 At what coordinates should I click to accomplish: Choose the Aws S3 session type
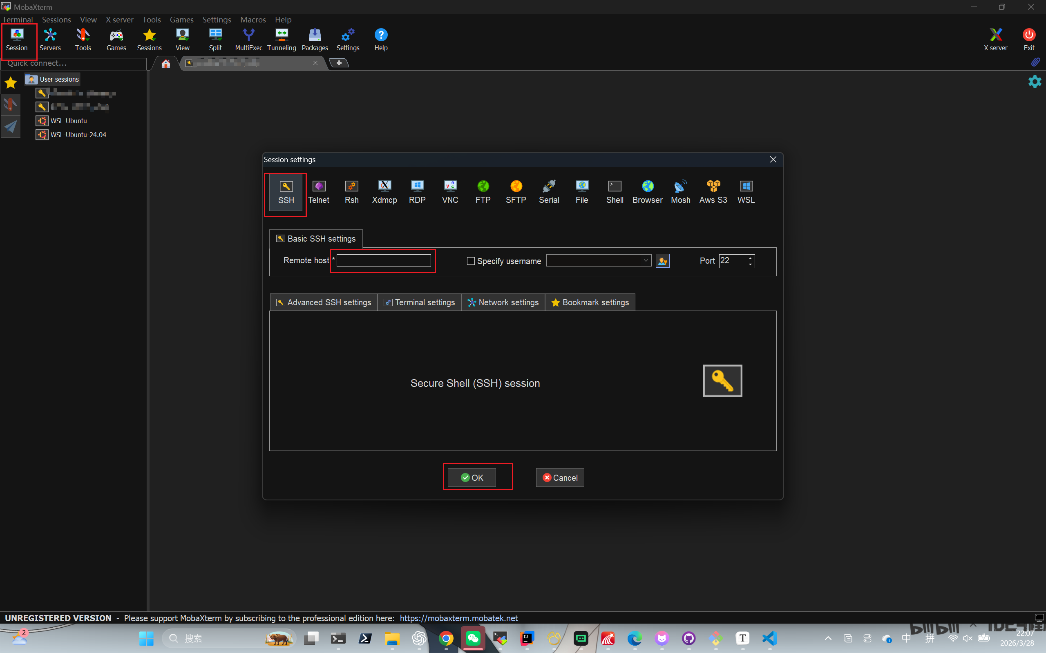tap(713, 191)
